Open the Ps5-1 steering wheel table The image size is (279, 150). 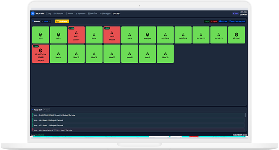point(41,35)
